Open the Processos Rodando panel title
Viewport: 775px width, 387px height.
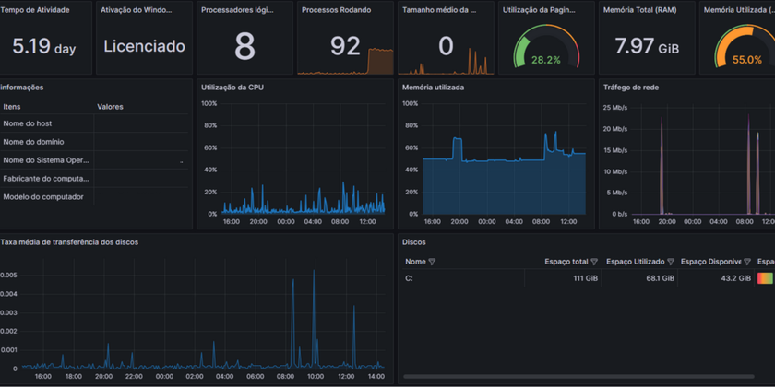(336, 10)
